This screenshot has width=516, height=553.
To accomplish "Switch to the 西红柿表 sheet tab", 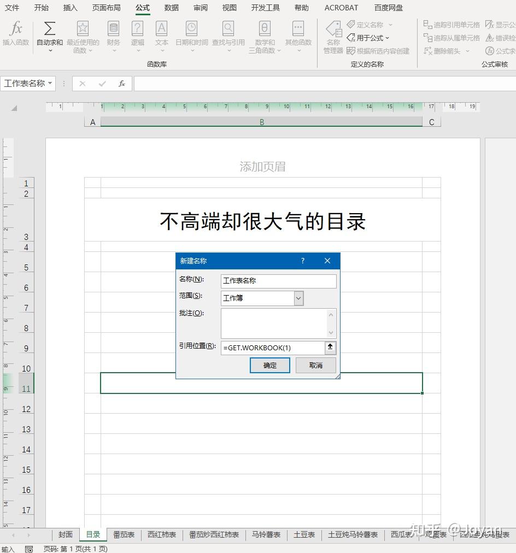I will pyautogui.click(x=162, y=534).
